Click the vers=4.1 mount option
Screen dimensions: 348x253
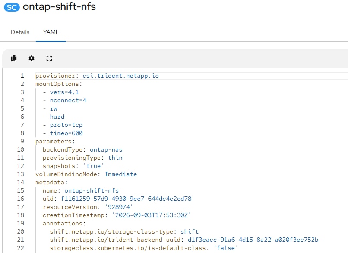click(64, 92)
